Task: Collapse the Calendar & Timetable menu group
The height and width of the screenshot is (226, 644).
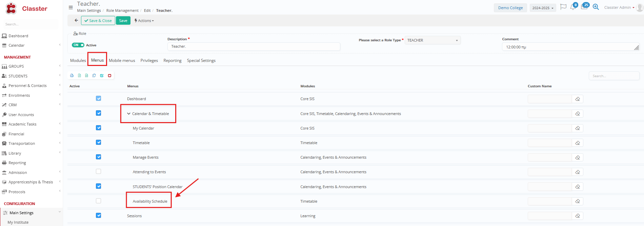Action: tap(129, 114)
